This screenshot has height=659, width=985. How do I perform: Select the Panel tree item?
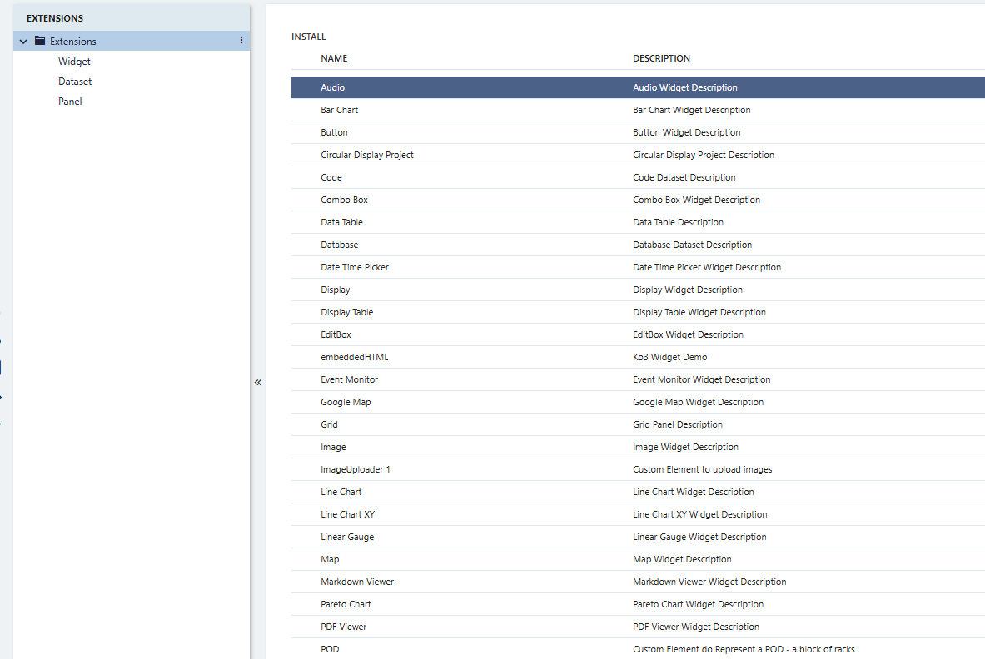(70, 102)
